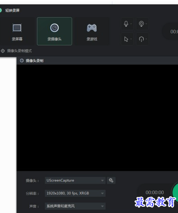Screen dimensions: 178x213
Task: Toggle the webcam icon button
Action: pos(141,24)
